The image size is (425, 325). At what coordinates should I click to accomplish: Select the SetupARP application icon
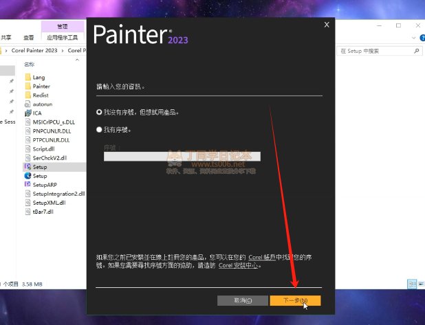coord(28,185)
